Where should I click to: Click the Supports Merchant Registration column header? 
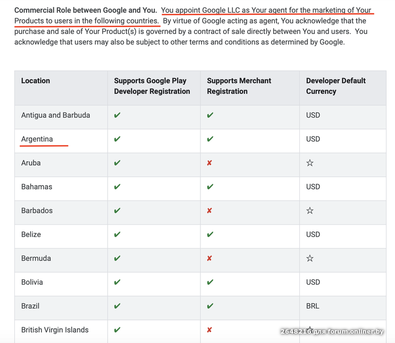coord(239,86)
